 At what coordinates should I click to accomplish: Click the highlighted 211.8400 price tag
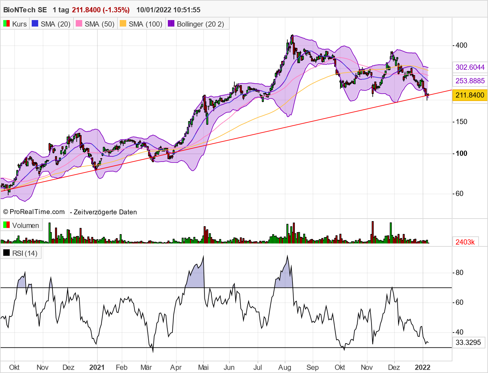click(x=470, y=95)
